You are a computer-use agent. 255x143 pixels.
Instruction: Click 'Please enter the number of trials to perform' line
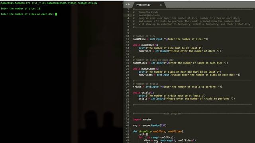click(187, 99)
